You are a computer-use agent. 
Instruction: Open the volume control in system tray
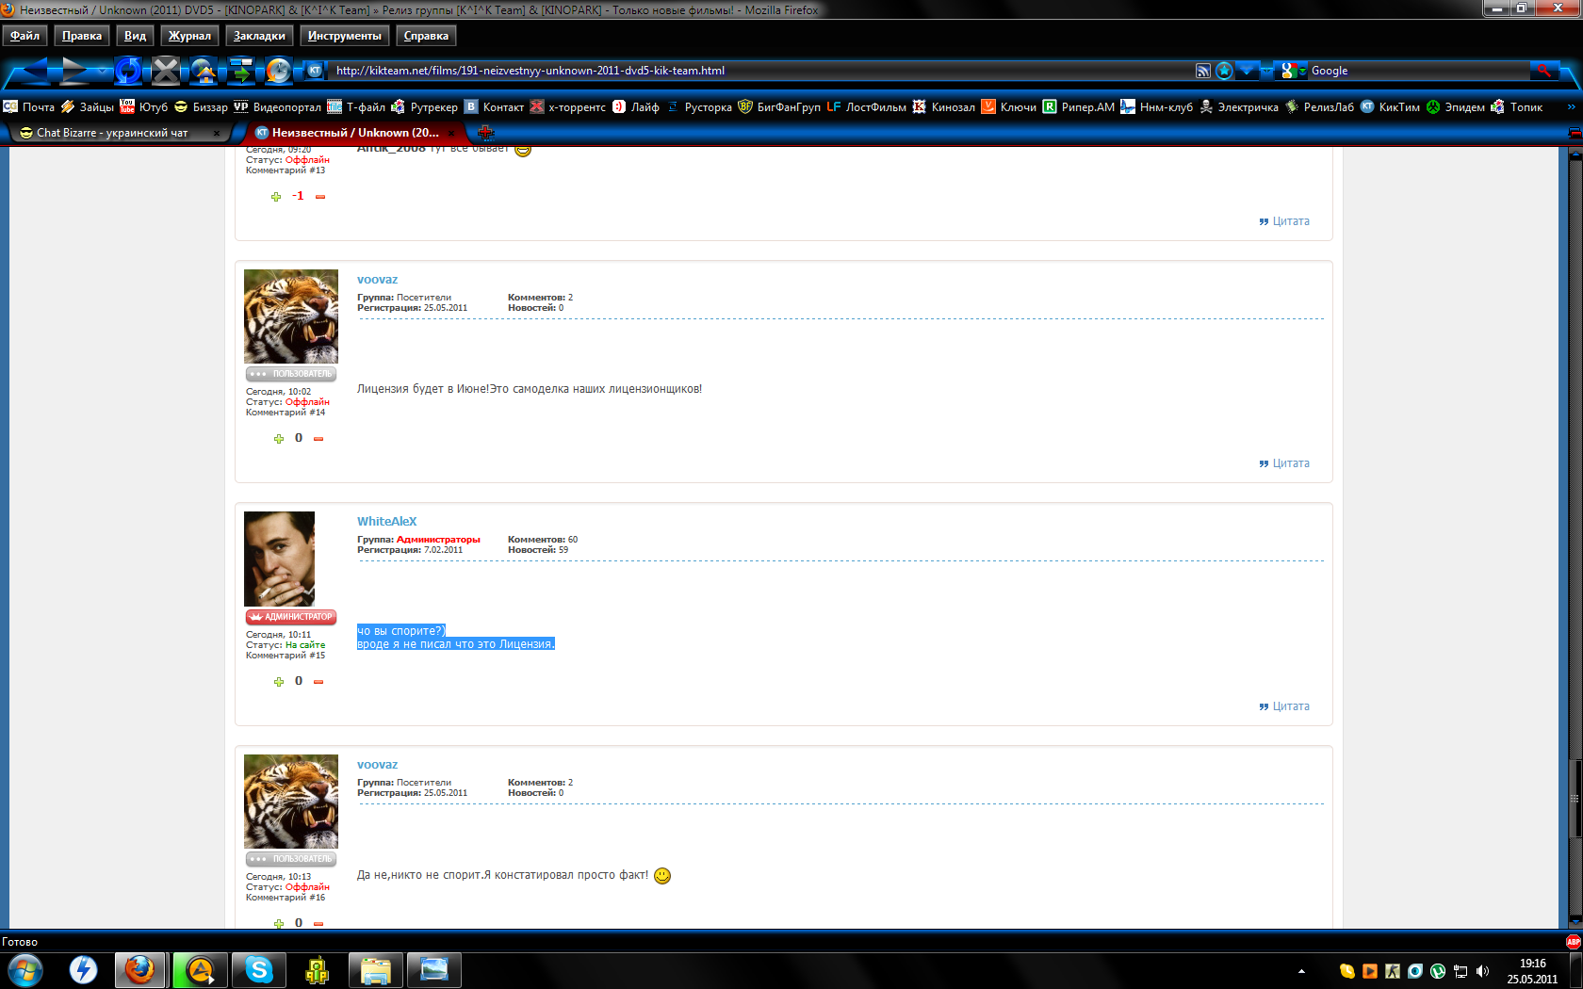tap(1483, 971)
